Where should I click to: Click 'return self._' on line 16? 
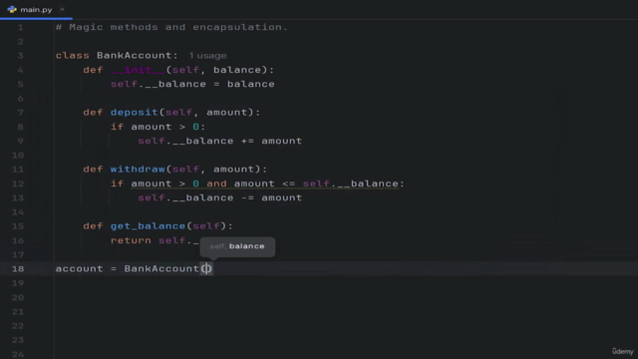coord(155,240)
